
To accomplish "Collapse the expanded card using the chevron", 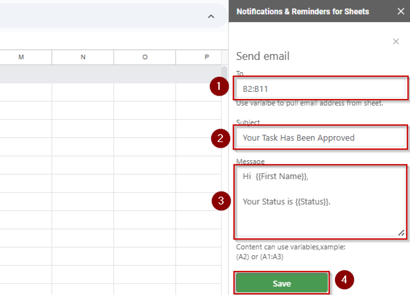I will 211,16.
